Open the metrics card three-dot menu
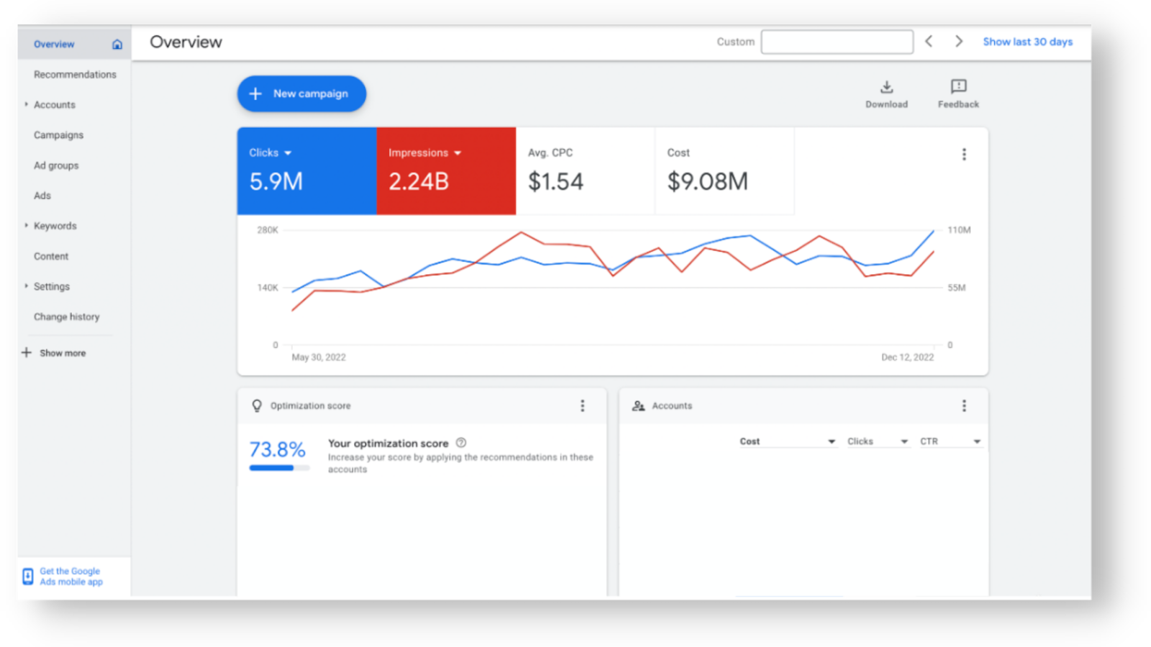Image resolution: width=1151 pixels, height=647 pixels. [x=964, y=155]
